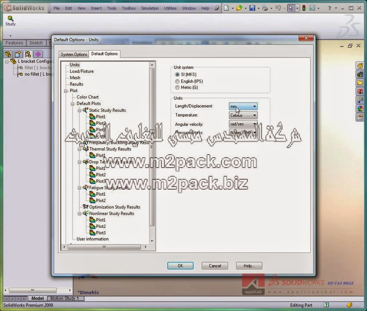367x311 pixels.
Task: Click the Cancel button
Action: coord(215,266)
